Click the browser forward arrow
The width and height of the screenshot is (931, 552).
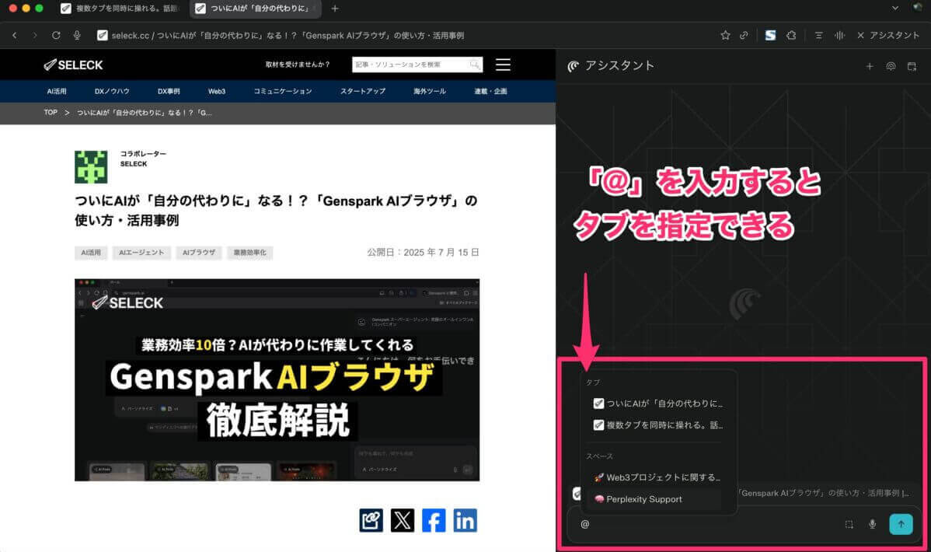coord(35,36)
